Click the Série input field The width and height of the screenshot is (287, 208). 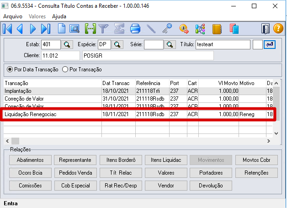[x=154, y=44]
